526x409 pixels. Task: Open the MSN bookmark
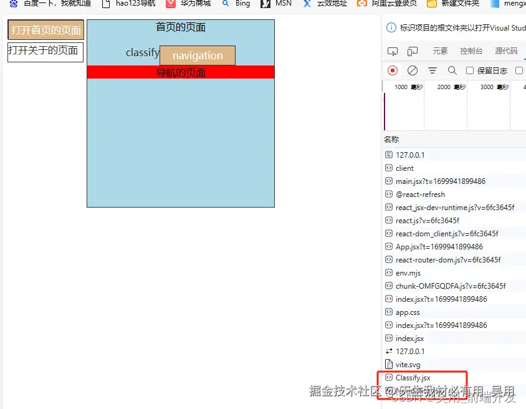point(276,4)
